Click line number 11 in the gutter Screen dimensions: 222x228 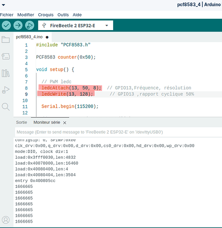click(x=25, y=107)
